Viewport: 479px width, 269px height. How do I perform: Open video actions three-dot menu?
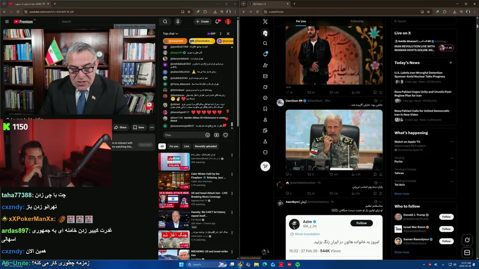[152, 127]
